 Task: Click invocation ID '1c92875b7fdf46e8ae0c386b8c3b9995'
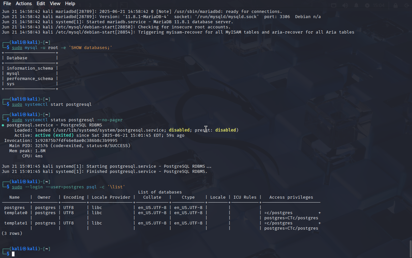[x=76, y=141]
